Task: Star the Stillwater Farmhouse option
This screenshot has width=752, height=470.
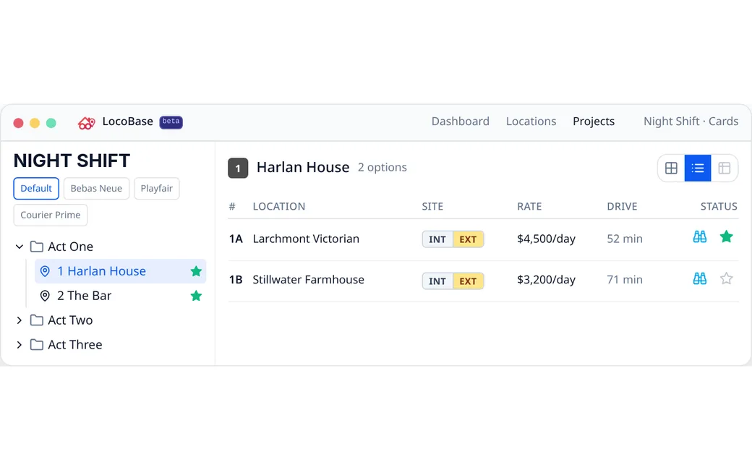Action: pyautogui.click(x=726, y=278)
